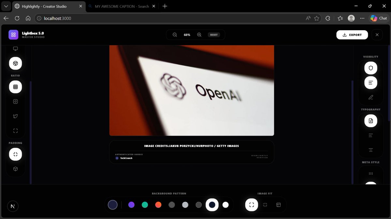The height and width of the screenshot is (219, 391).
Task: Click the Chrome browser frame icon
Action: pos(15,63)
